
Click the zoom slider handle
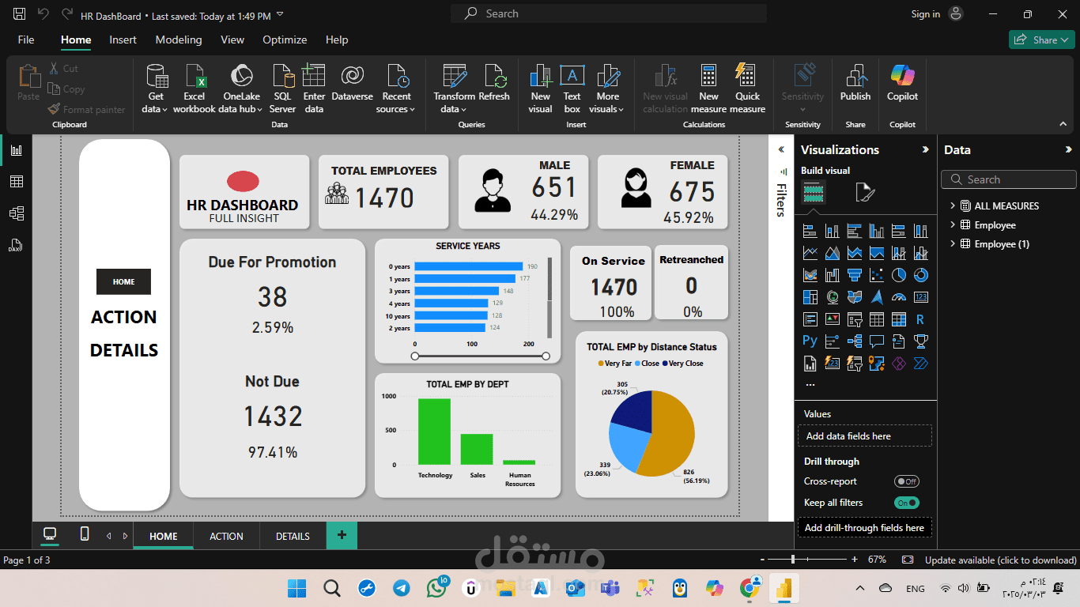793,560
